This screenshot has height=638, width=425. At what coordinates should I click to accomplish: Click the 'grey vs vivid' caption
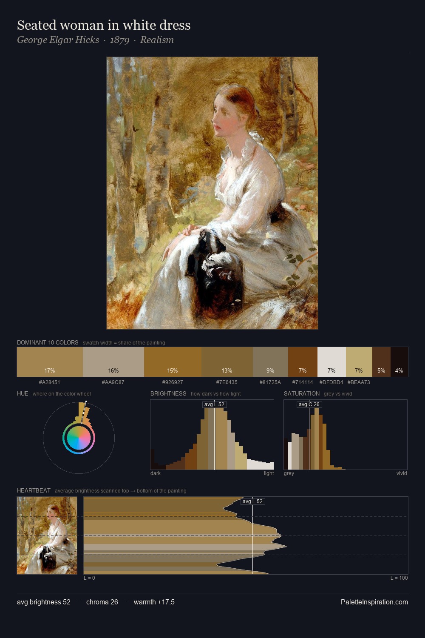338,394
